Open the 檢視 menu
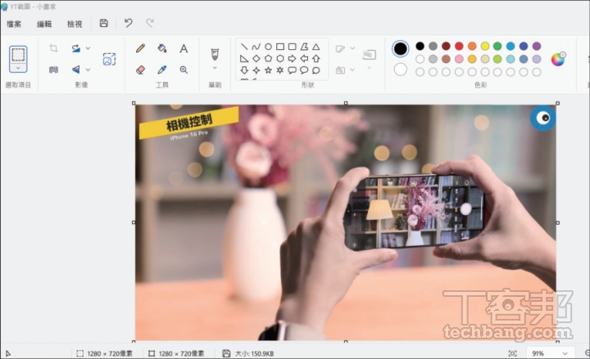 pyautogui.click(x=75, y=24)
